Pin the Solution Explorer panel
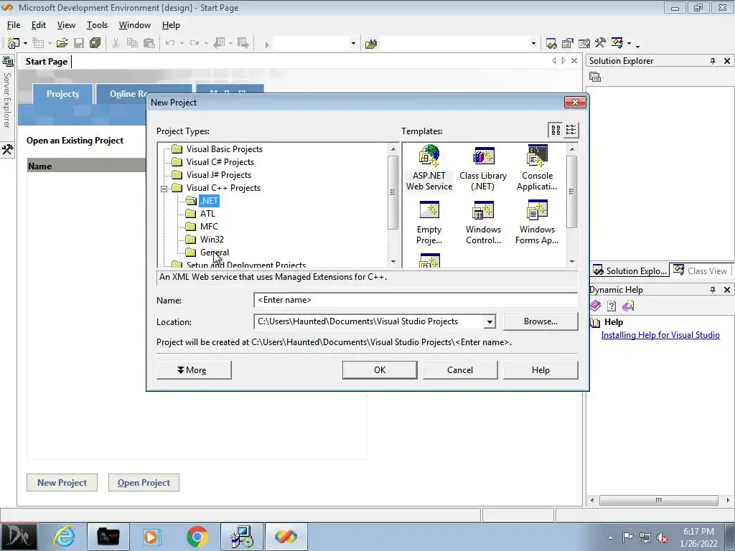Screen dimensions: 735x551 point(713,61)
